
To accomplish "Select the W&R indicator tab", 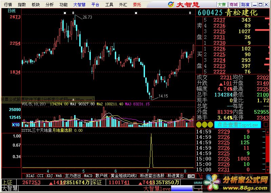I will click(x=59, y=176).
